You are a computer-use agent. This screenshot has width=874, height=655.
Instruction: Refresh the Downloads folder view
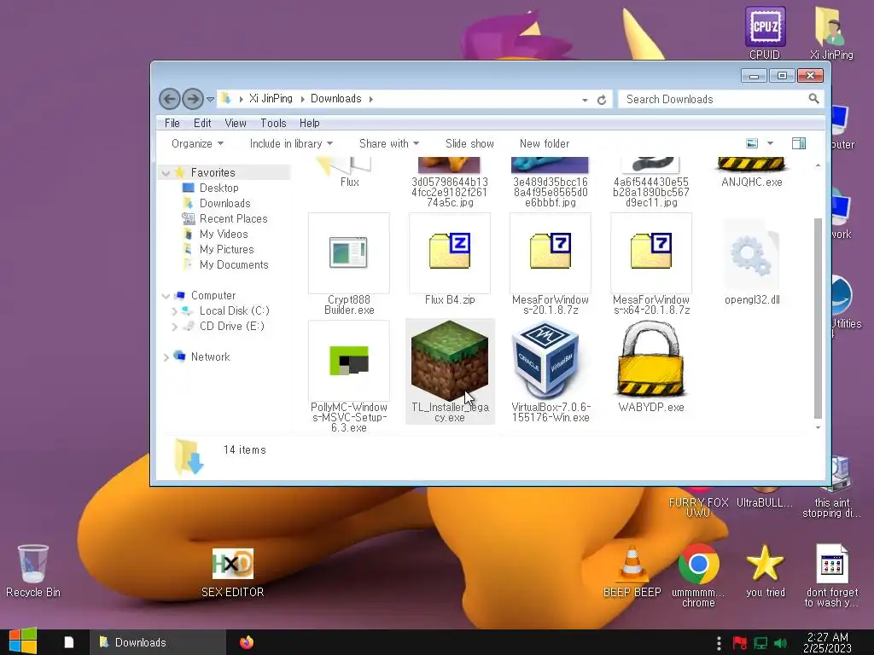[602, 100]
